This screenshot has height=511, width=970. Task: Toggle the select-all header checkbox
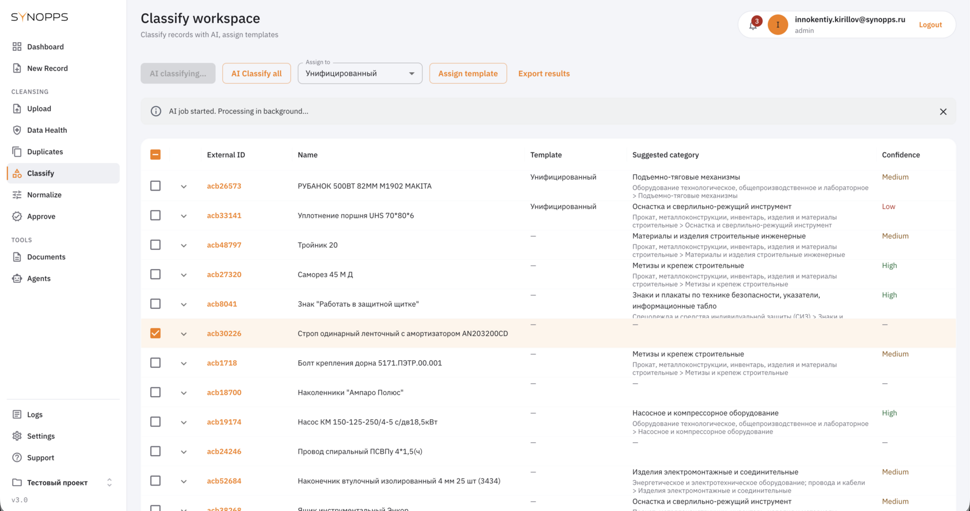click(x=155, y=155)
